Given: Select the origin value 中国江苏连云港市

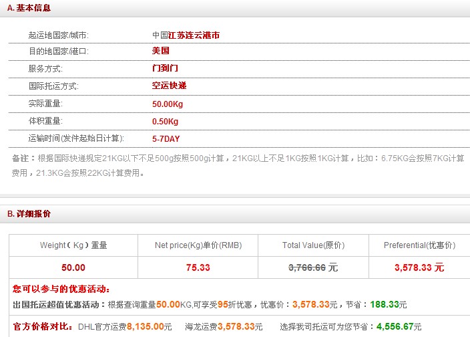Looking at the screenshot, I should 186,35.
